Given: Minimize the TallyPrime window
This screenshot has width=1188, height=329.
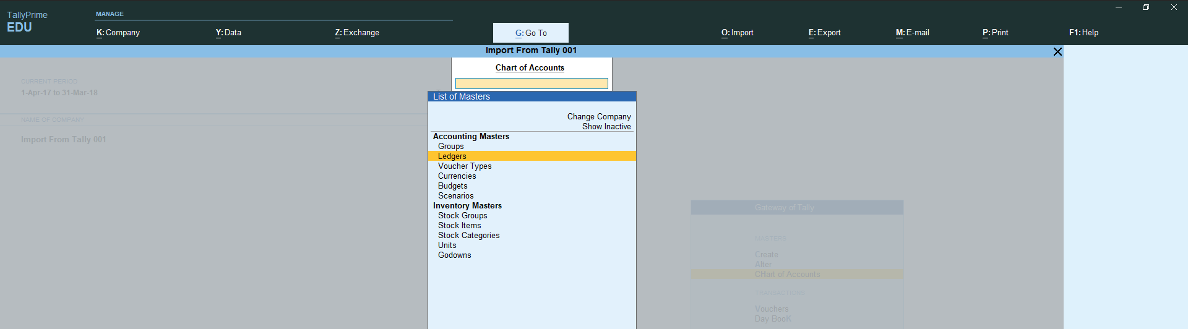Looking at the screenshot, I should (x=1119, y=7).
